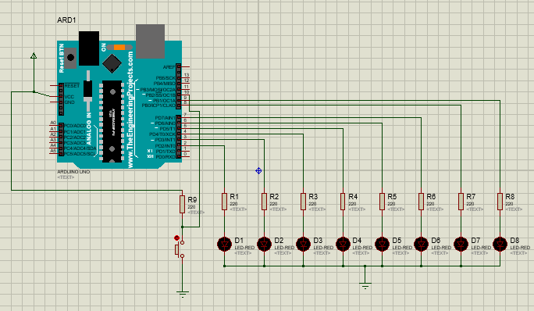Select pull-up resistor R9 symbol

coord(182,205)
